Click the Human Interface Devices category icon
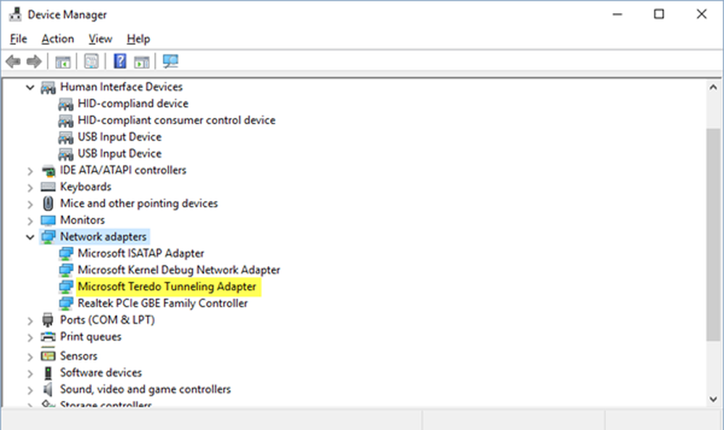This screenshot has height=430, width=724. pos(48,87)
